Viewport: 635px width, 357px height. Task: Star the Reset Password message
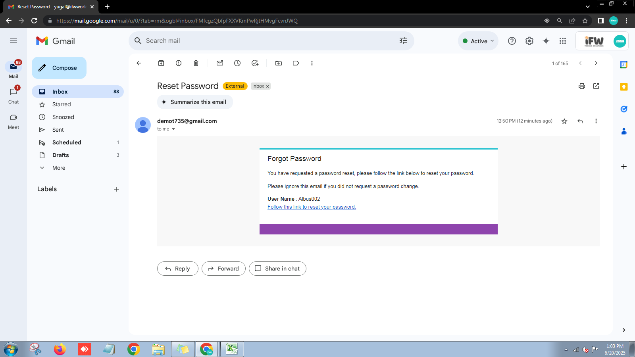point(564,121)
